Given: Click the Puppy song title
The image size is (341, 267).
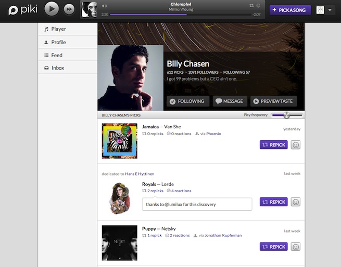Looking at the screenshot, I should click(x=149, y=229).
